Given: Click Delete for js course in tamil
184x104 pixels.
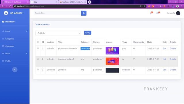Looking at the screenshot, I should click(x=173, y=59).
